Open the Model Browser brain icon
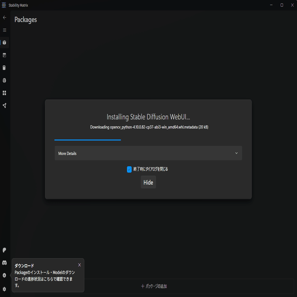The height and width of the screenshot is (297, 297). coord(4,80)
